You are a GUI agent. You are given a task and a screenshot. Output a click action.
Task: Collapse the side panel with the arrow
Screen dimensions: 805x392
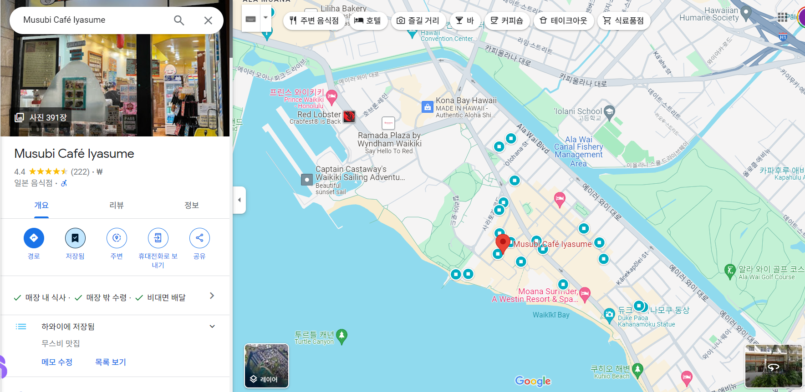pos(239,200)
